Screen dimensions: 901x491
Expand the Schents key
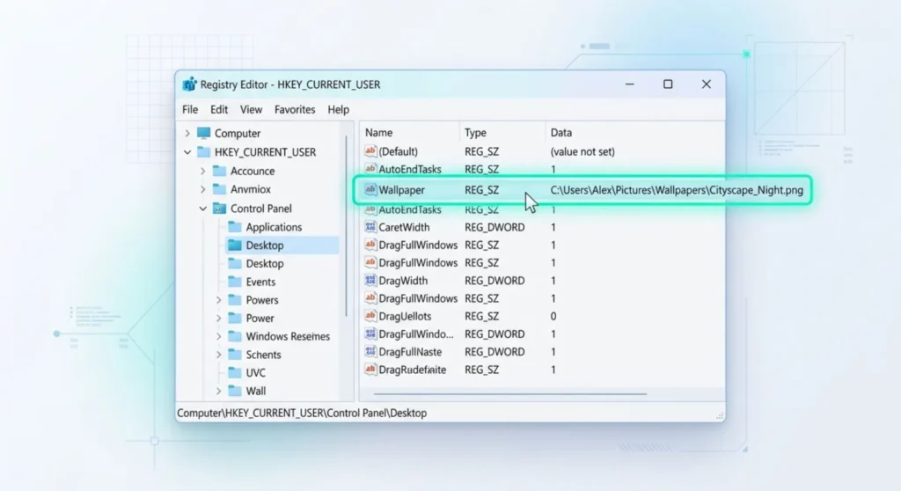[218, 355]
